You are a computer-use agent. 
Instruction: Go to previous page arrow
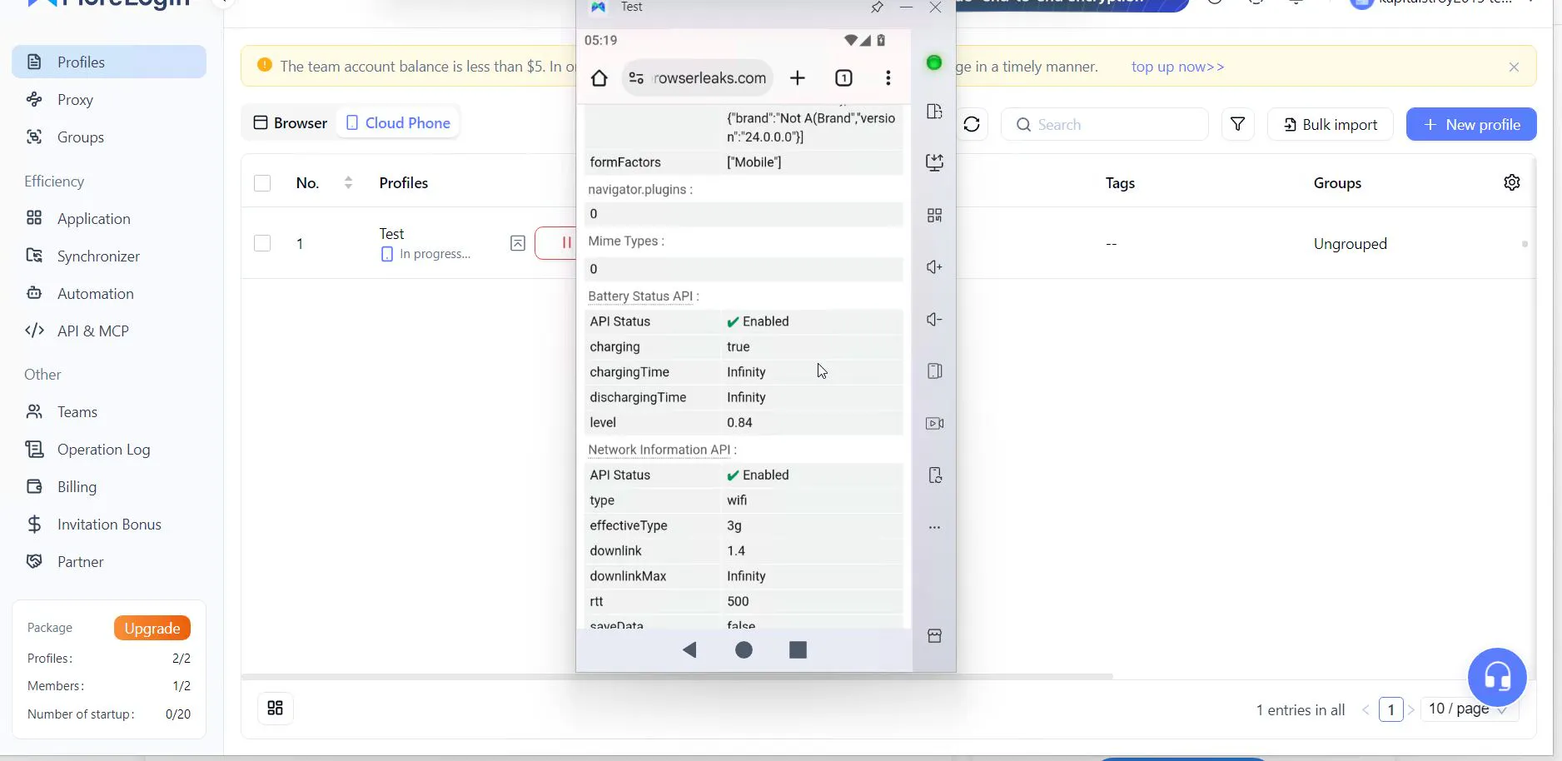pyautogui.click(x=1366, y=709)
